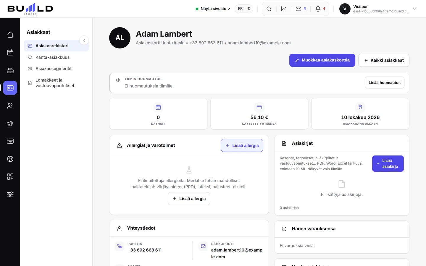Click phone number +33 692 663 611 under Puhelin
Screen dimensions: 426x266
point(145,250)
